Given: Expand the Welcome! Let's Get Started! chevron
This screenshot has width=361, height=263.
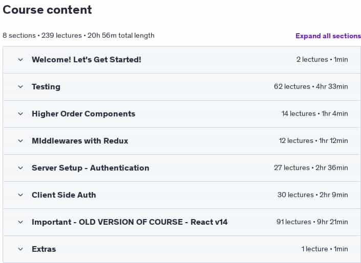Looking at the screenshot, I should tap(20, 60).
